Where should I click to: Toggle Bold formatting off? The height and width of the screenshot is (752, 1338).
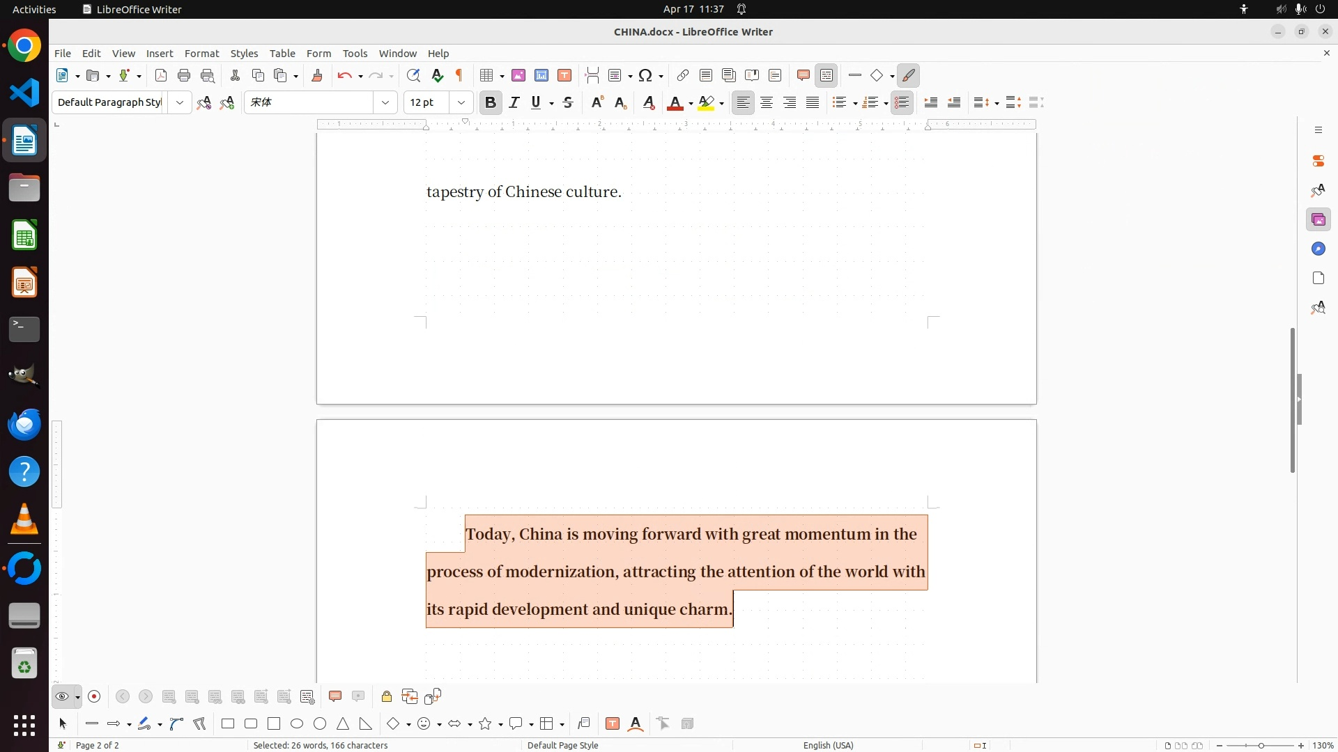pyautogui.click(x=491, y=103)
